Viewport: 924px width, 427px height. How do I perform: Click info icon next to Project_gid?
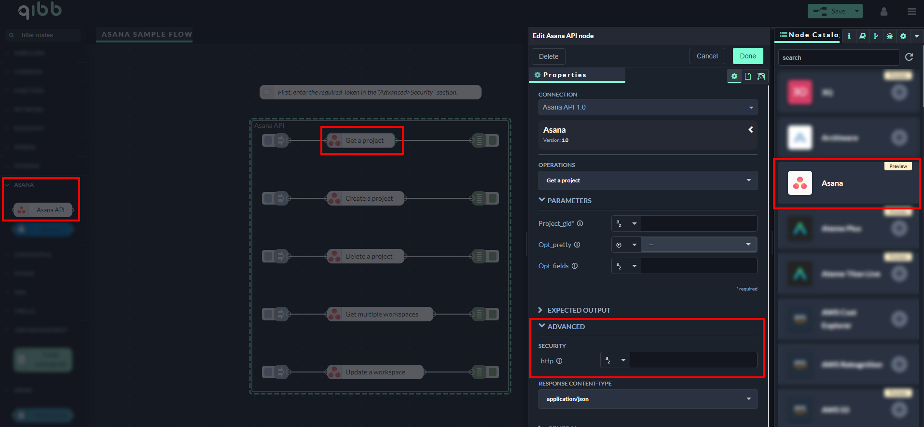[580, 223]
